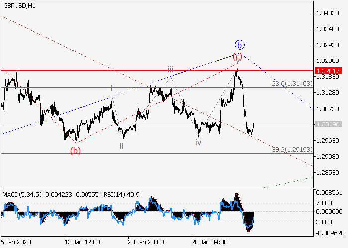Viewport: 348px width, 248px height.
Task: Click the blue circled b wave marker
Action: 239,44
